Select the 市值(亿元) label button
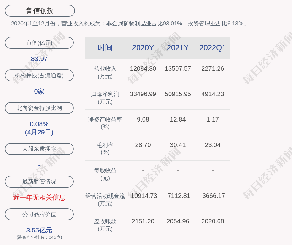 coord(39,43)
